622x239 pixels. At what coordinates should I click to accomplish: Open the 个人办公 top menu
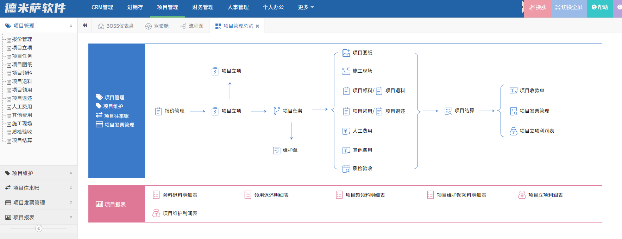[273, 7]
